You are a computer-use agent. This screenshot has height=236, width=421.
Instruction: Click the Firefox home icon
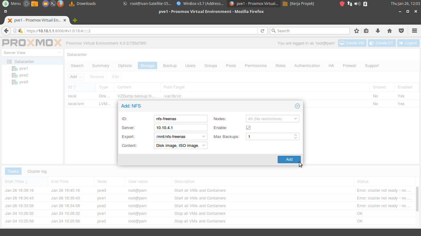(x=390, y=31)
